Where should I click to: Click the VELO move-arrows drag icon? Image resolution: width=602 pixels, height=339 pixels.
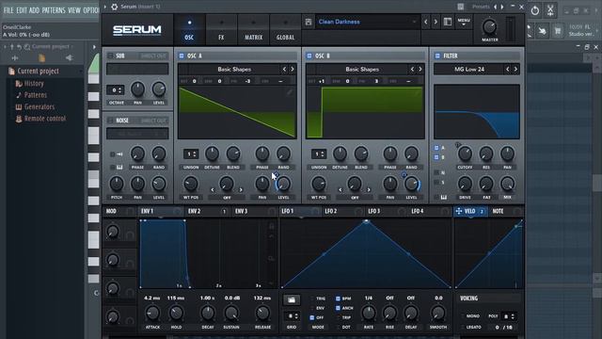pyautogui.click(x=458, y=211)
